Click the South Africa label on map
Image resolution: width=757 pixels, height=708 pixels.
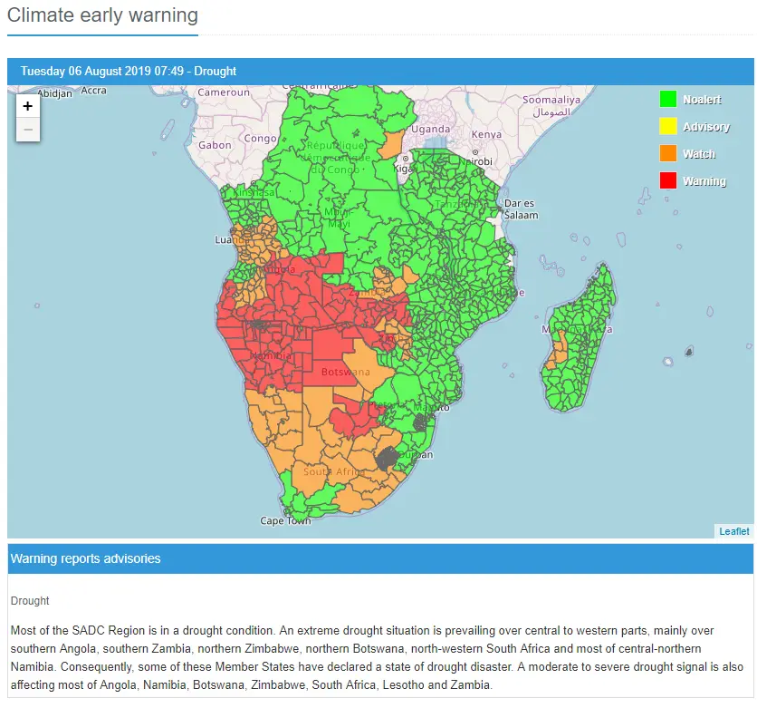(332, 471)
